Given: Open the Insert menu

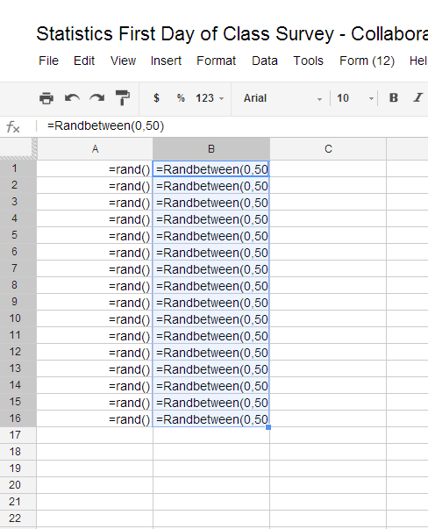Looking at the screenshot, I should [x=166, y=61].
